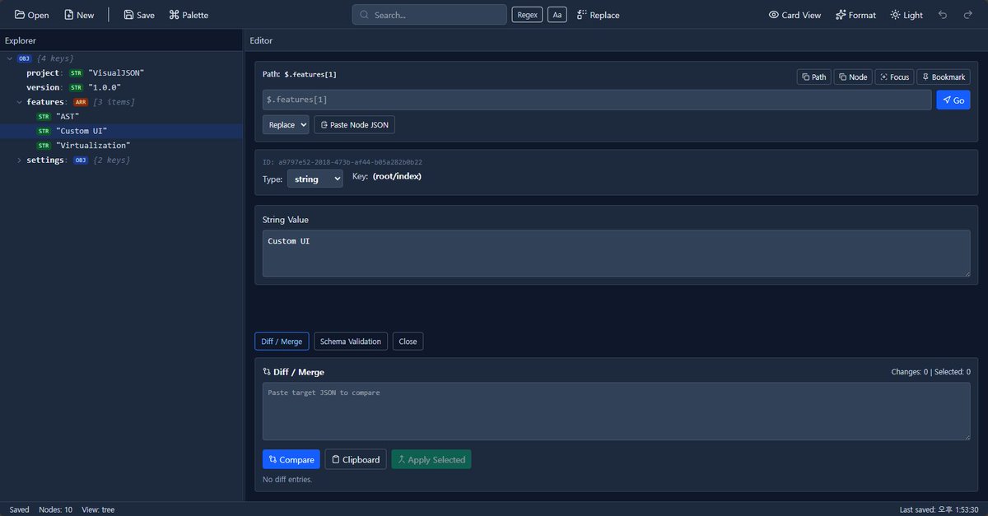Image resolution: width=988 pixels, height=516 pixels.
Task: Collapse the root OBJ node
Action: click(x=9, y=58)
